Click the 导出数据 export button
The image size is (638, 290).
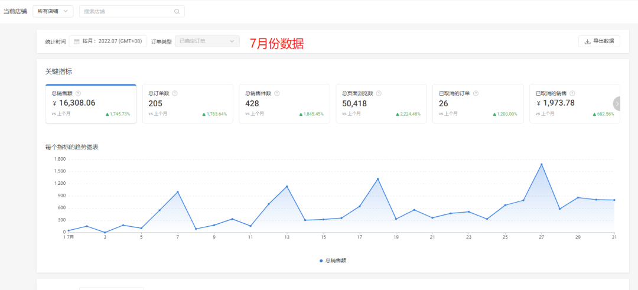pyautogui.click(x=599, y=41)
